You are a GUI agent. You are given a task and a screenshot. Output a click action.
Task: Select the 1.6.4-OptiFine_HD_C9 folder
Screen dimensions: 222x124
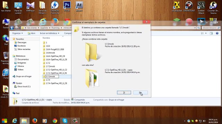[x=55, y=56]
